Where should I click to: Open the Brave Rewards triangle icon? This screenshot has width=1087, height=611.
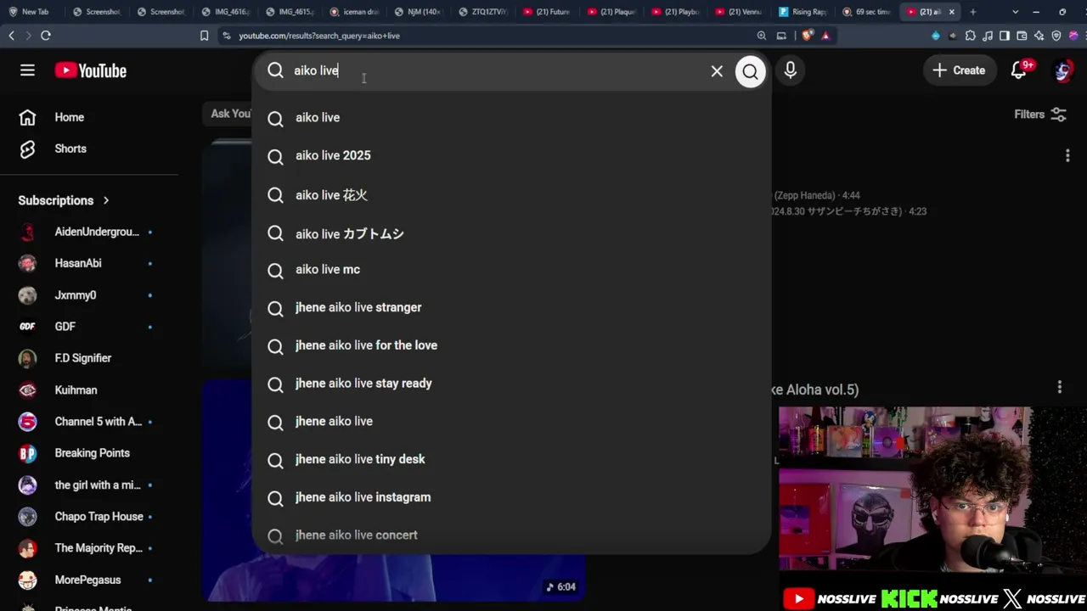[825, 36]
